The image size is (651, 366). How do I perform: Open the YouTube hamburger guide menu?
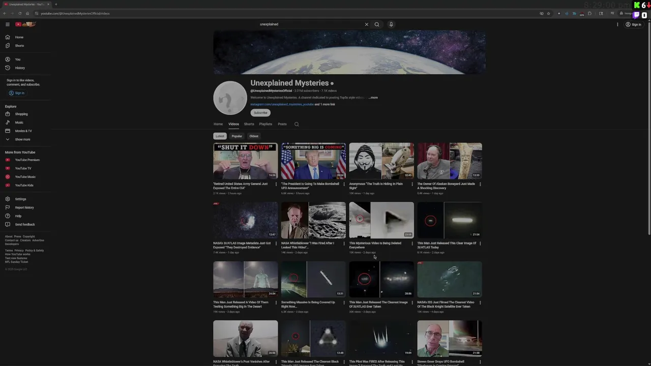[7, 24]
